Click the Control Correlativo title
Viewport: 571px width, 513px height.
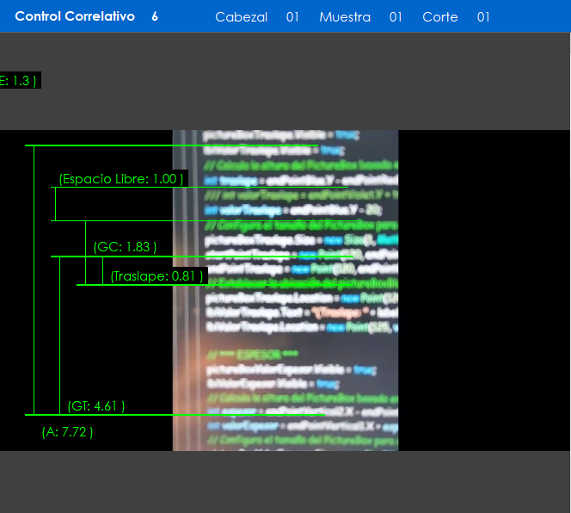75,16
